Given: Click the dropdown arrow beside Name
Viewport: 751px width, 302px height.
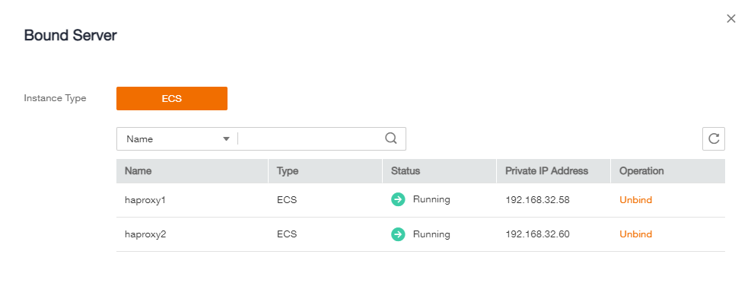Looking at the screenshot, I should coord(227,138).
